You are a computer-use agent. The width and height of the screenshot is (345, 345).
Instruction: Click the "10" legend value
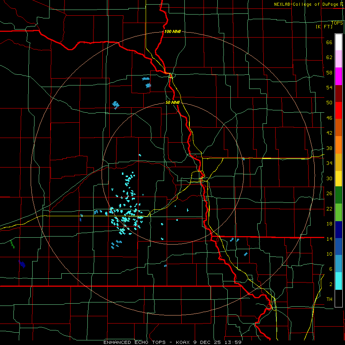[x=329, y=254]
